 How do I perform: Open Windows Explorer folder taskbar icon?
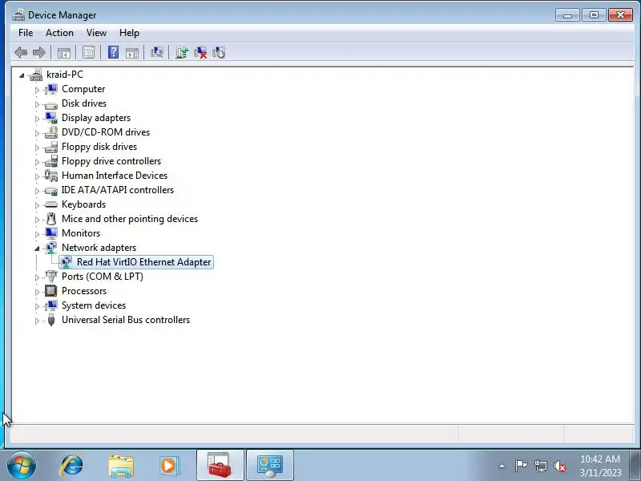coord(121,466)
